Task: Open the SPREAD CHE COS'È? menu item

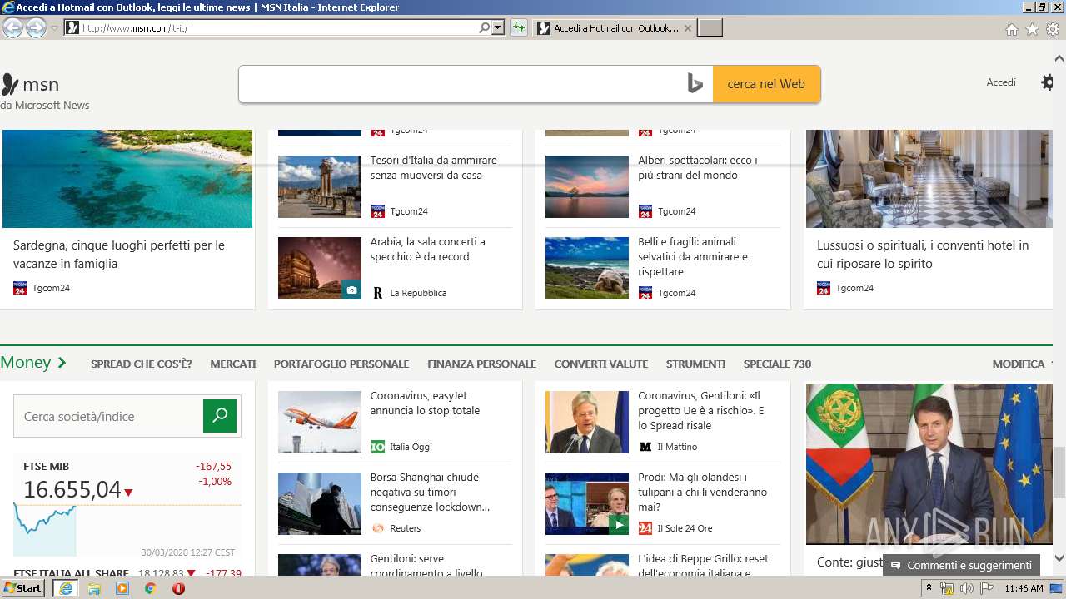Action: [x=142, y=364]
